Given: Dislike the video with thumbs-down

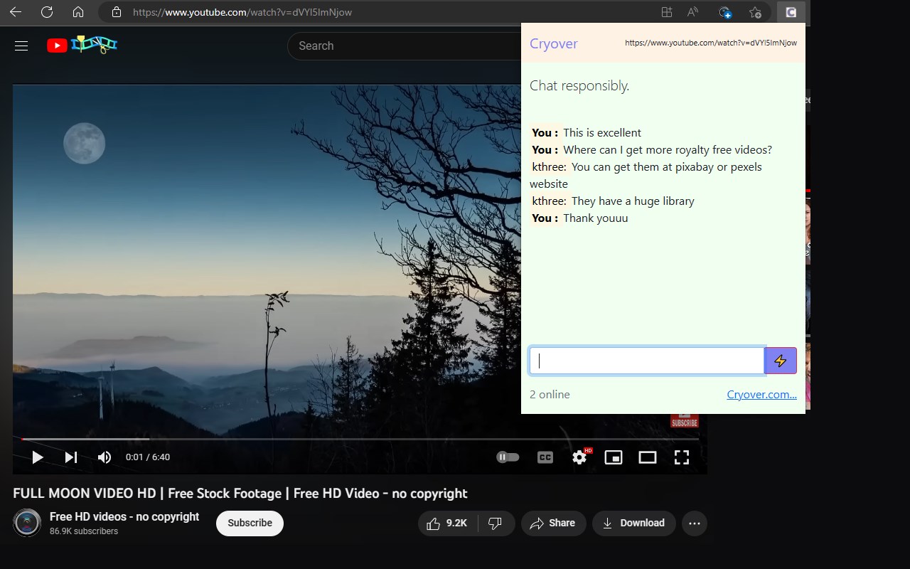Looking at the screenshot, I should [496, 523].
